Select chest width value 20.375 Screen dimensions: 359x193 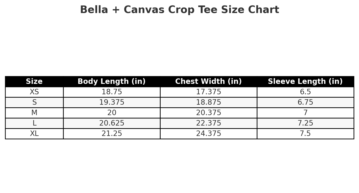[x=209, y=113]
